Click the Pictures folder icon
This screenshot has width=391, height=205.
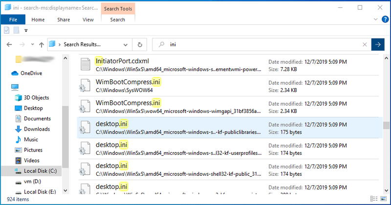coord(18,150)
